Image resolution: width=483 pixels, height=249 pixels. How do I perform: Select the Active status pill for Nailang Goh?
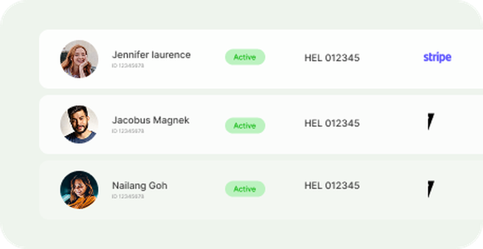(245, 189)
